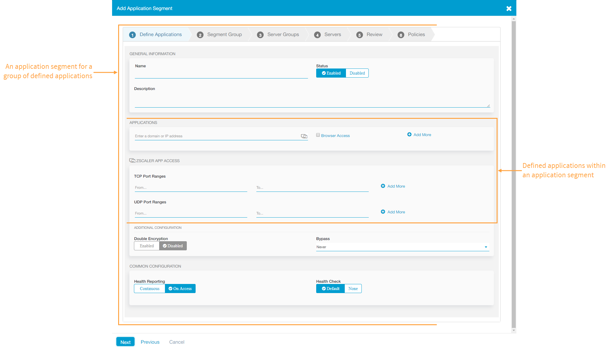The width and height of the screenshot is (609, 347).
Task: Close the Add Application Segment dialog
Action: [x=509, y=8]
